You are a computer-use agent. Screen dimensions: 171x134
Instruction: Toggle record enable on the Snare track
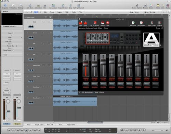tap(43, 33)
